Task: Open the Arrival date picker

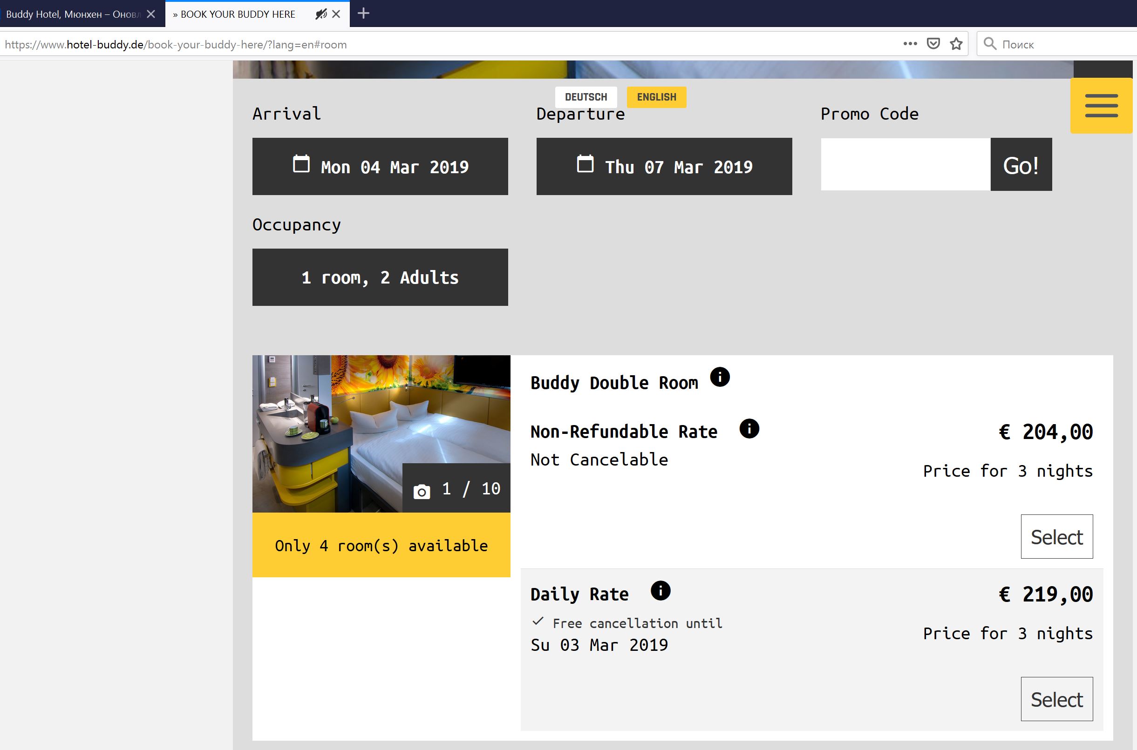Action: [380, 167]
